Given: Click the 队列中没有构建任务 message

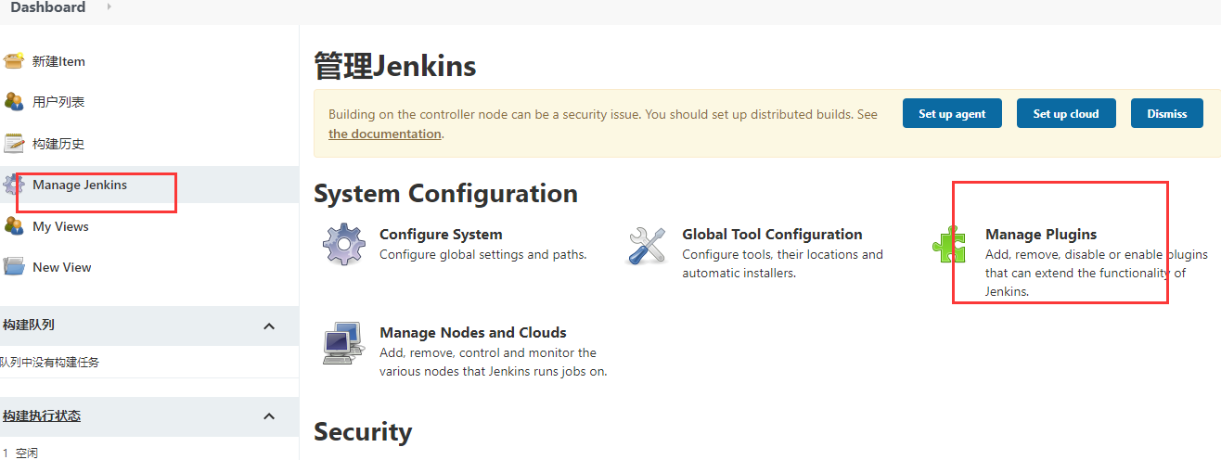Looking at the screenshot, I should coord(50,362).
